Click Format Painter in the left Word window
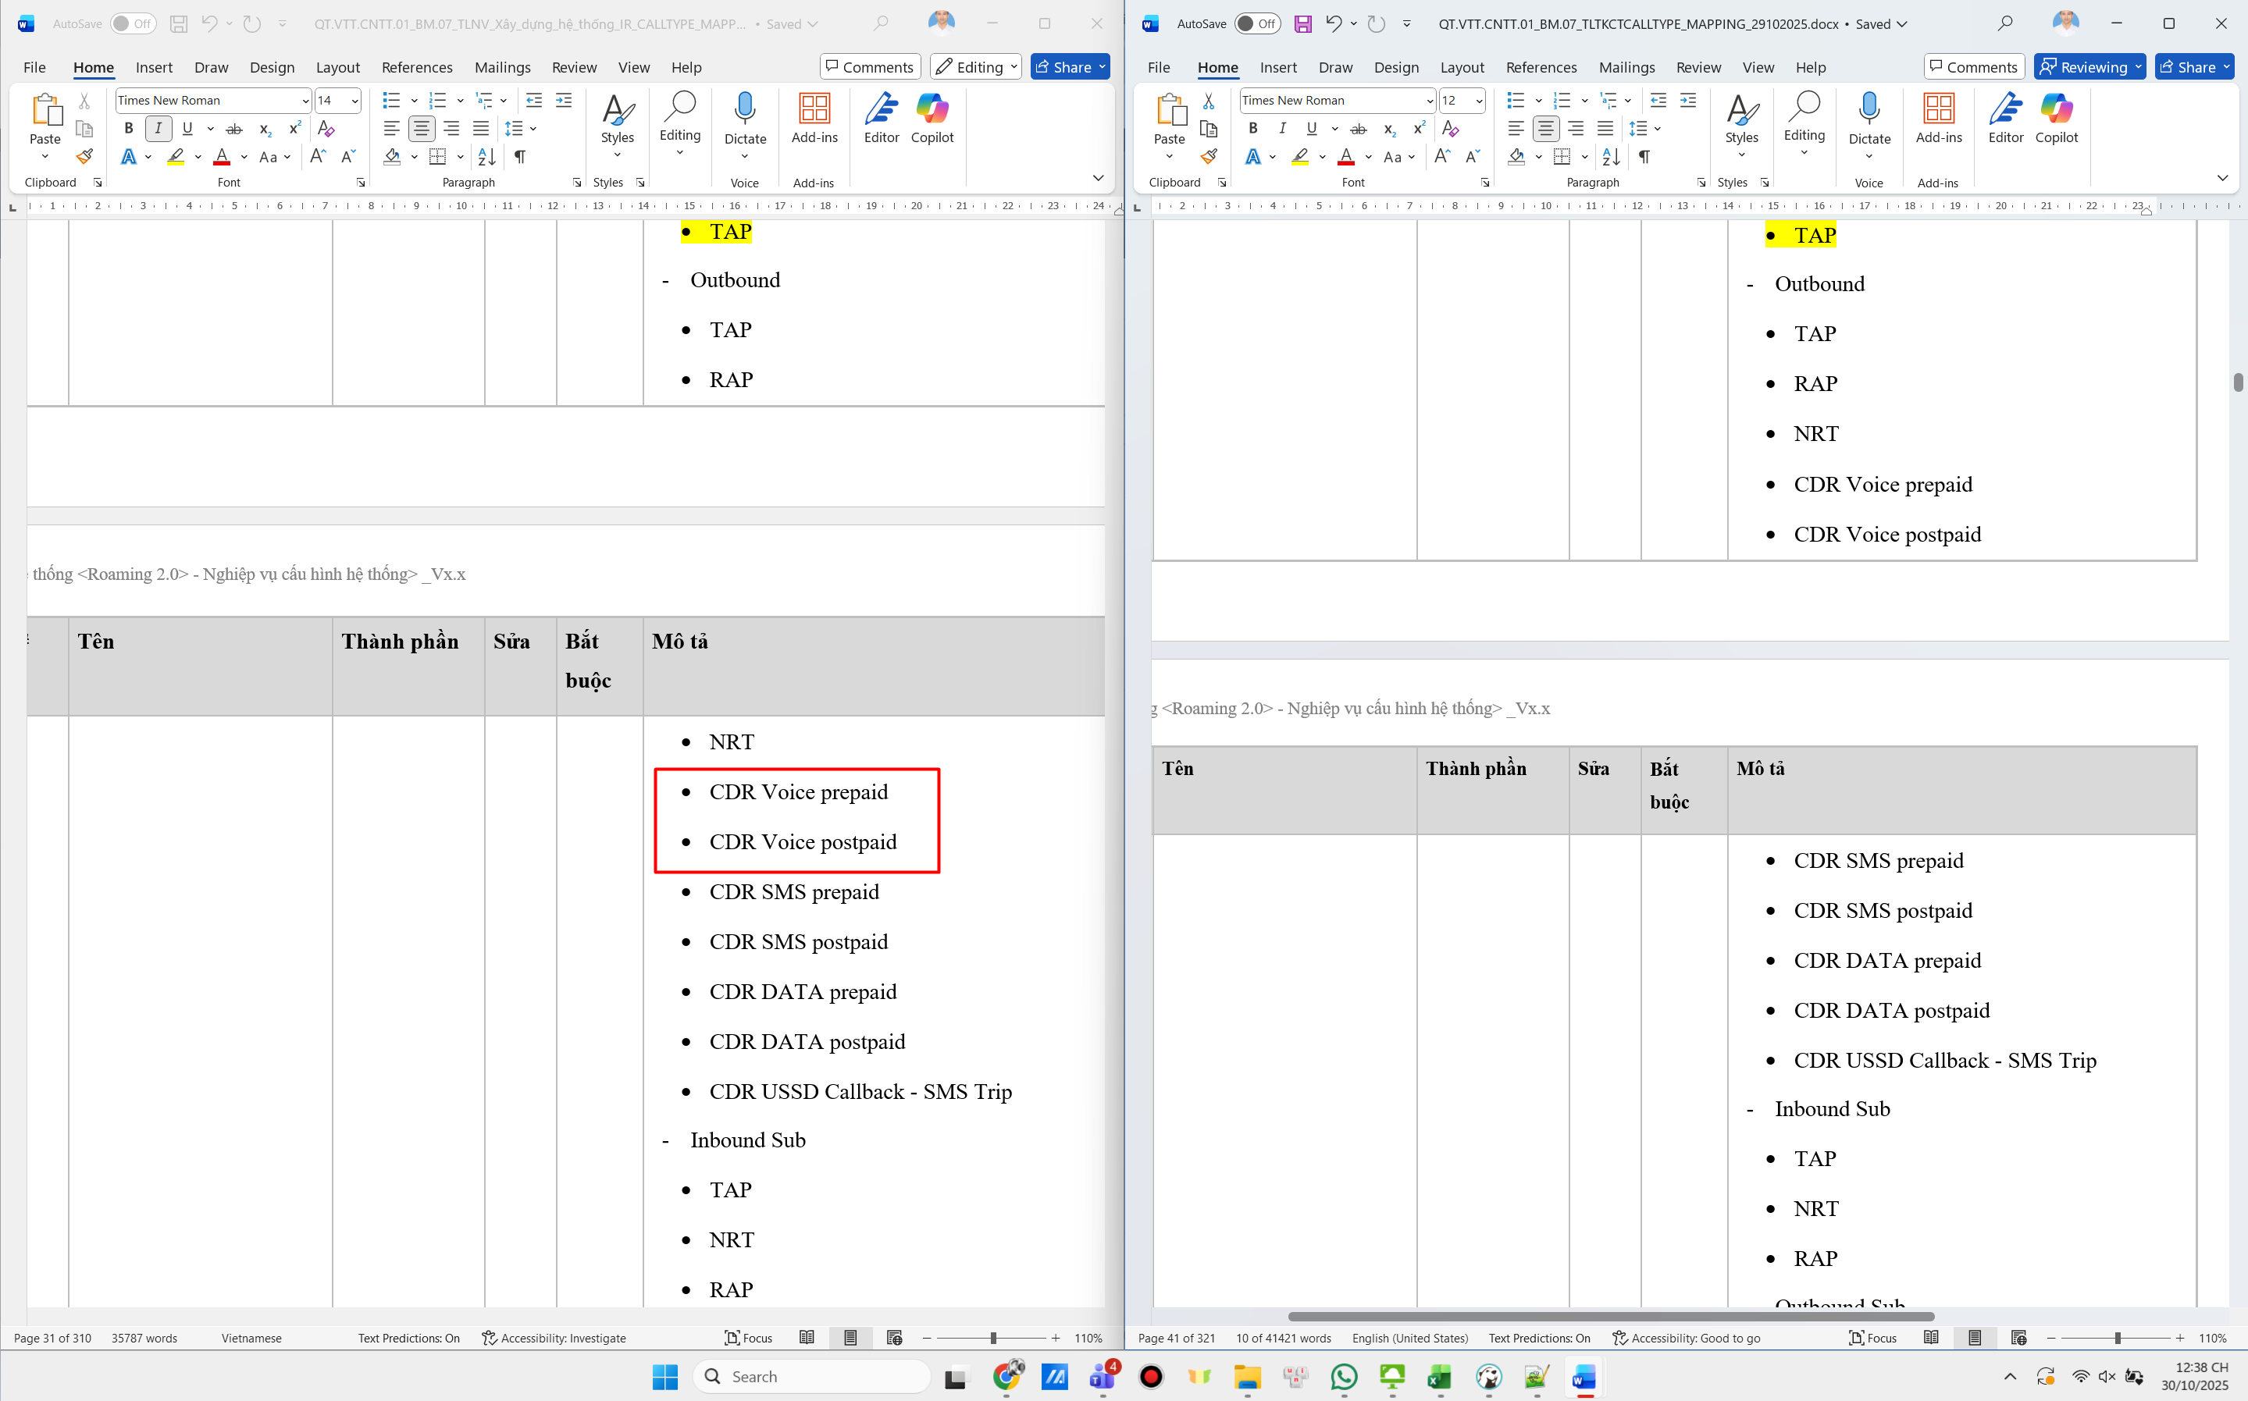This screenshot has height=1401, width=2248. coord(84,157)
